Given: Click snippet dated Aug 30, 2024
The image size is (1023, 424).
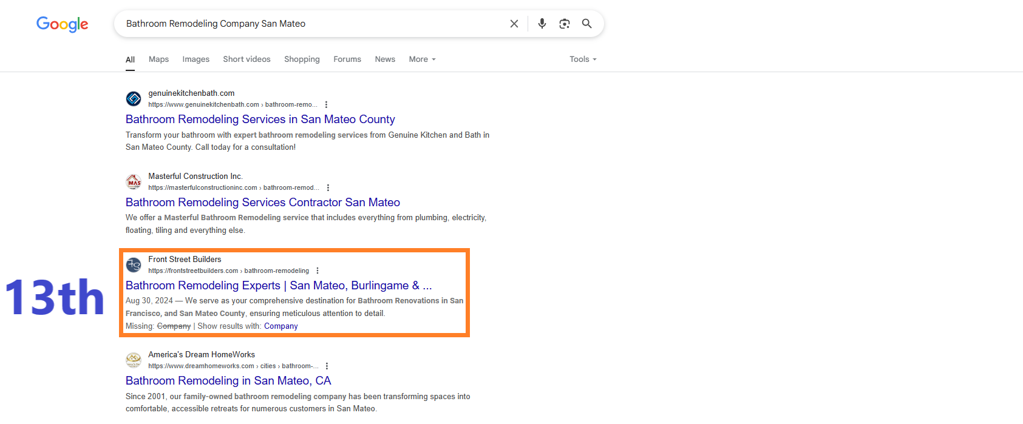Looking at the screenshot, I should point(294,307).
